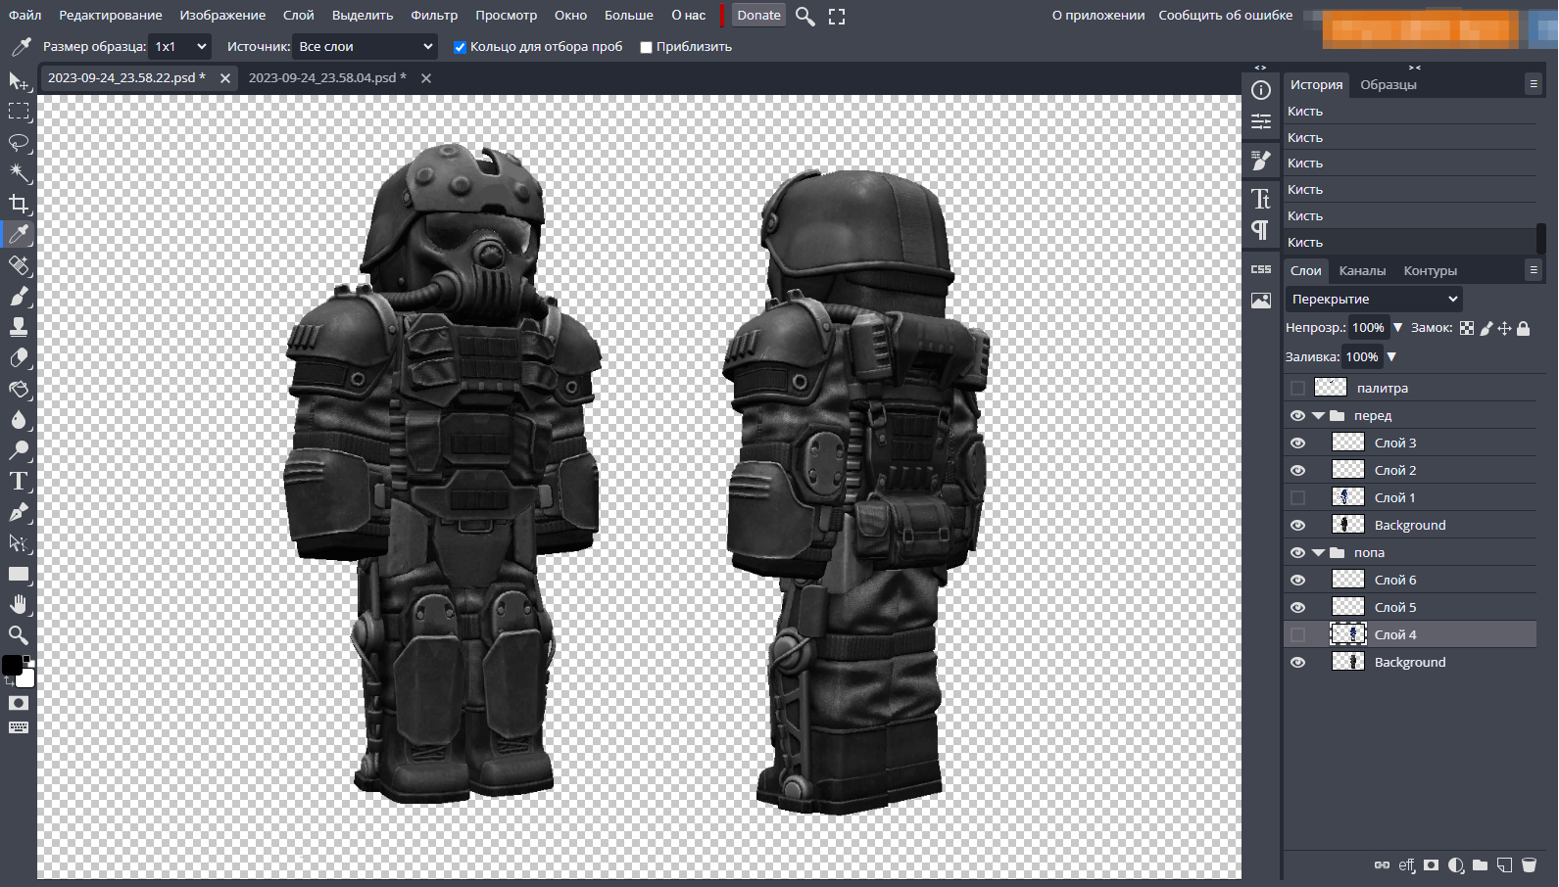Select the Lasso tool
1559x887 pixels.
tap(19, 143)
